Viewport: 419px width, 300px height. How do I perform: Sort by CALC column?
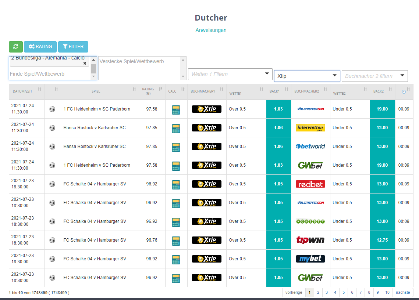183,89
